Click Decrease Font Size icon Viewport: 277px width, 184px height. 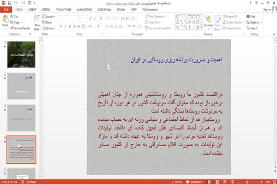click(95, 18)
